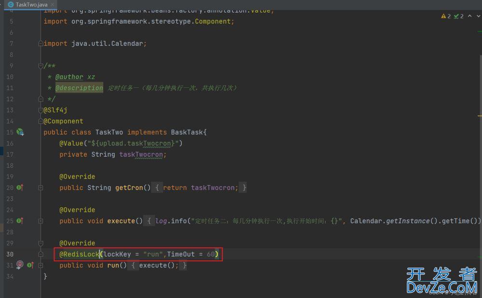The height and width of the screenshot is (298, 482).
Task: Click the TimeOut value 60
Action: tap(211, 254)
